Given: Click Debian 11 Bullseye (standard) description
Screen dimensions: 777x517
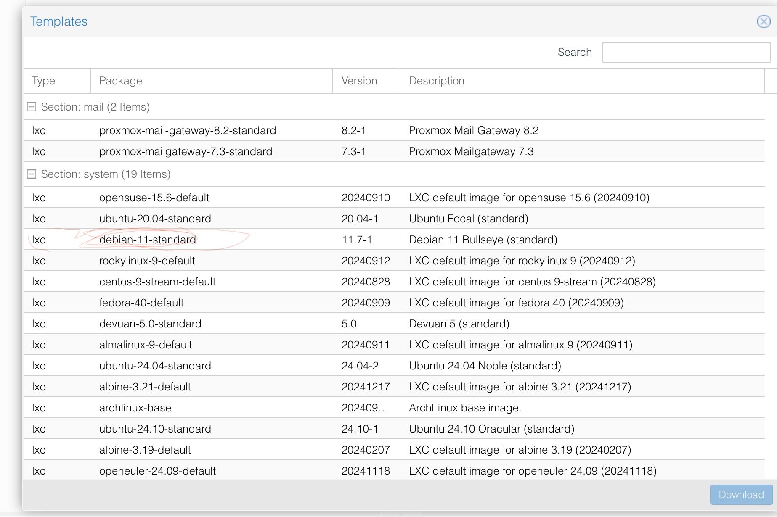Looking at the screenshot, I should [483, 240].
